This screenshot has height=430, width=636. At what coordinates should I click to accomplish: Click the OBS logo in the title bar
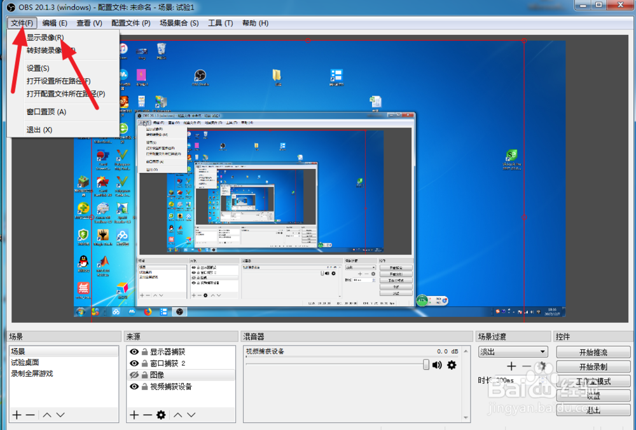[11, 7]
